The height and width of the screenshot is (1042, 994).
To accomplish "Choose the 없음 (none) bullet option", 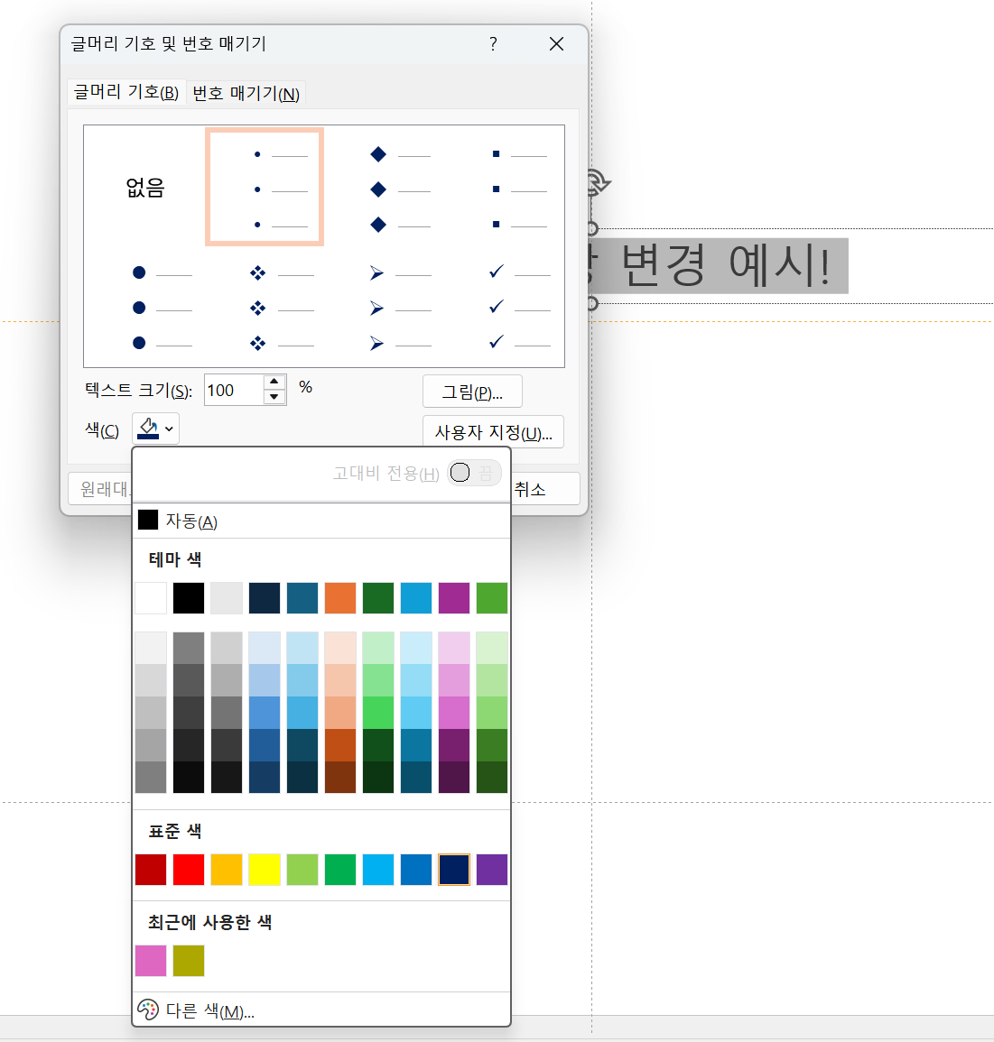I will 145,188.
